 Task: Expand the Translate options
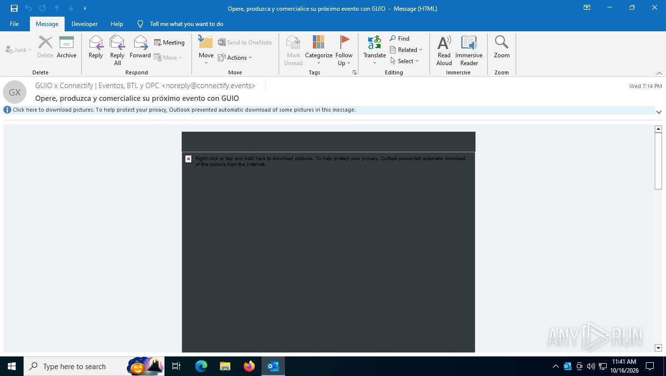[x=375, y=50]
